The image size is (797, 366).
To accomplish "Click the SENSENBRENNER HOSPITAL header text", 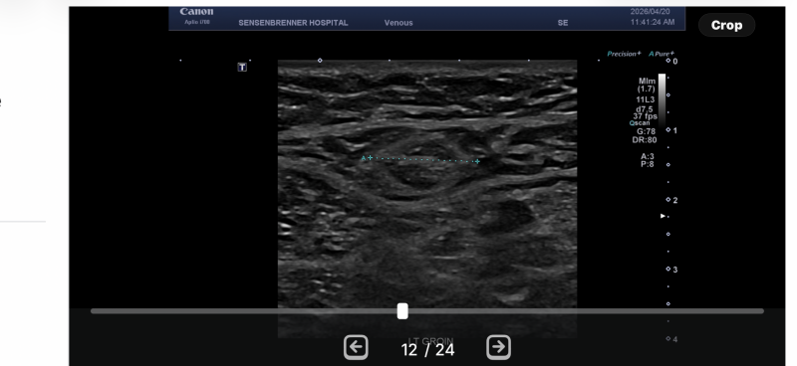I will (293, 23).
